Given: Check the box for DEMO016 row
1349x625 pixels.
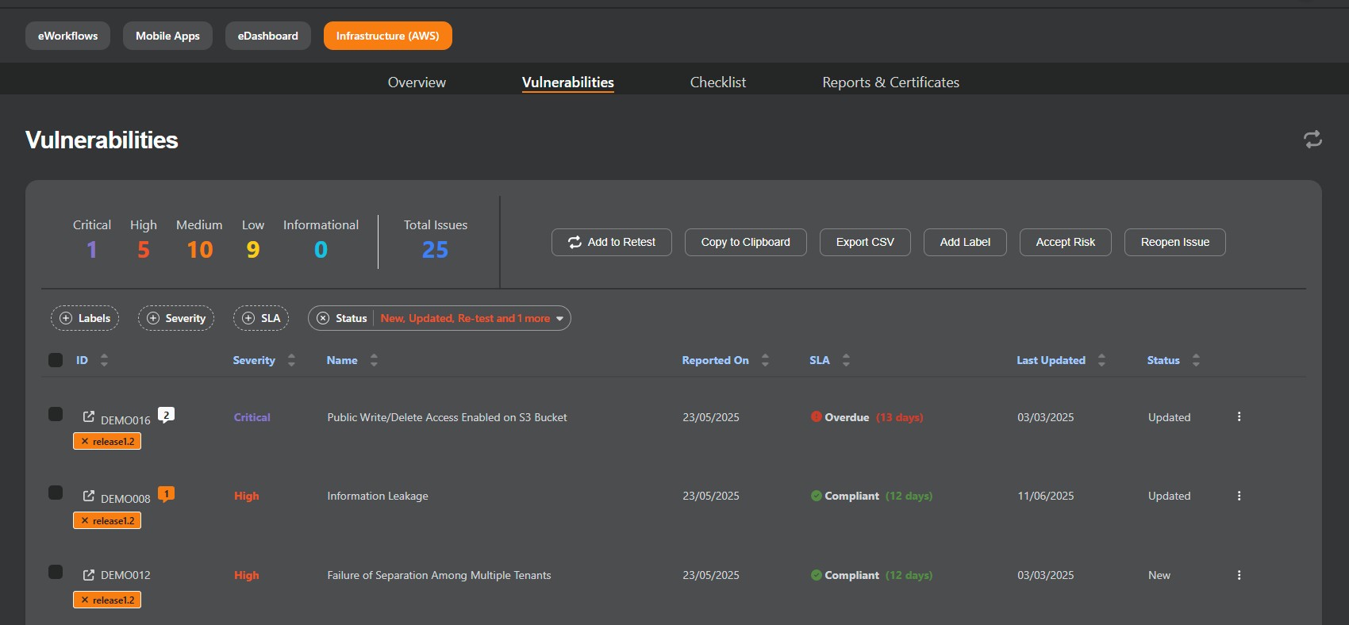Looking at the screenshot, I should click(56, 414).
